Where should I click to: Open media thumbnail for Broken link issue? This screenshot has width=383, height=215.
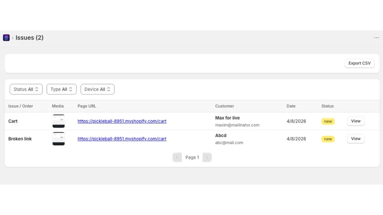point(58,139)
